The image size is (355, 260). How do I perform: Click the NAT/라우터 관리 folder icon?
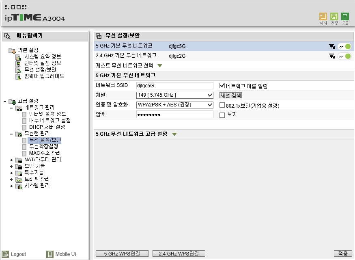tap(19, 160)
